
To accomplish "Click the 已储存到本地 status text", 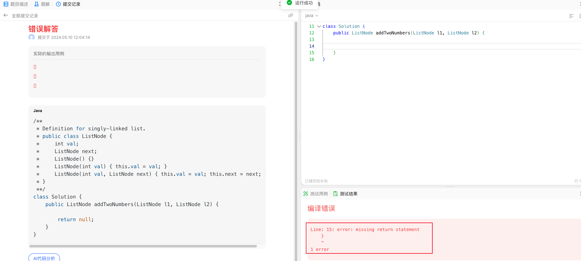I will click(316, 181).
